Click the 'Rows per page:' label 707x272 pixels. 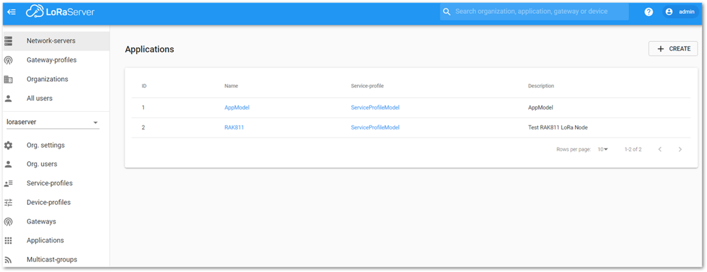click(573, 150)
